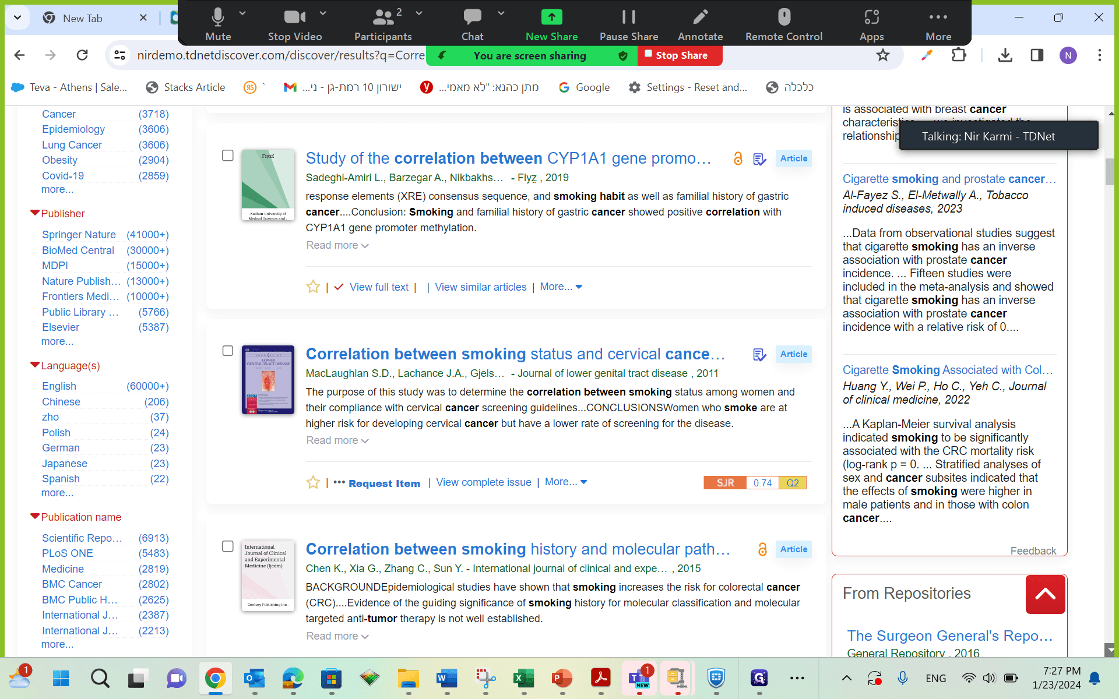Viewport: 1119px width, 699px height.
Task: Click the red scroll-to-top arrow button
Action: coord(1045,594)
